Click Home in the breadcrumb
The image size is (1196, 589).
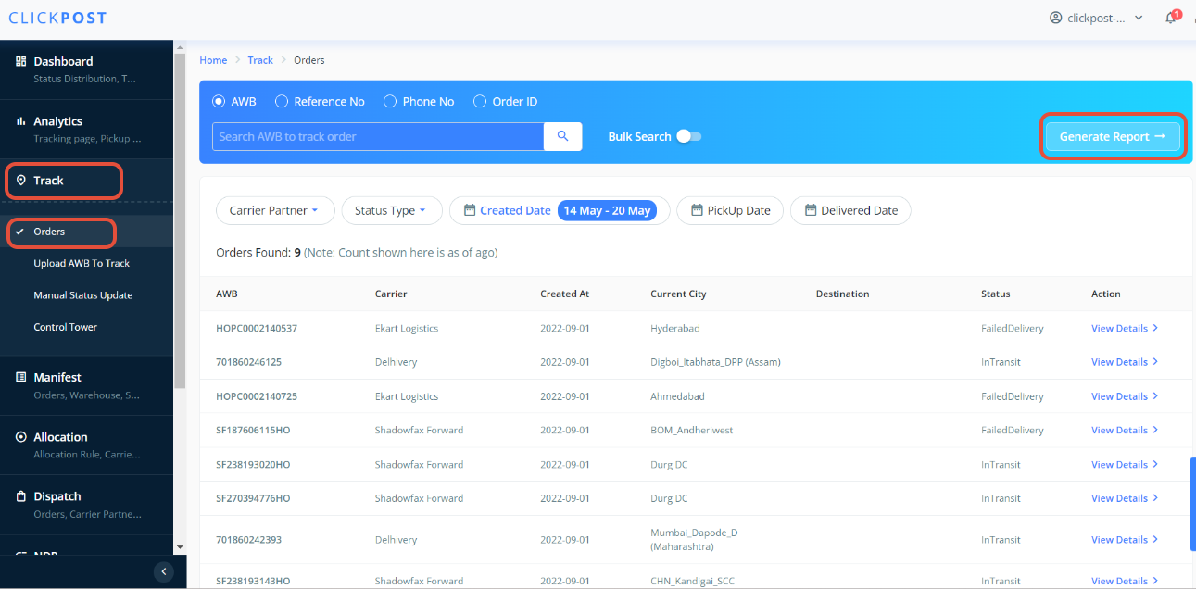213,60
